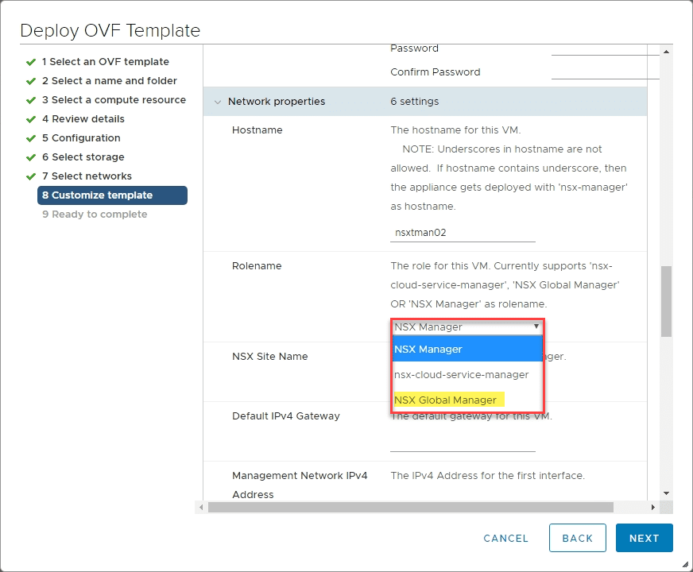Image resolution: width=693 pixels, height=572 pixels.
Task: Click the checkmark icon next to "7 Select networks"
Action: point(32,176)
